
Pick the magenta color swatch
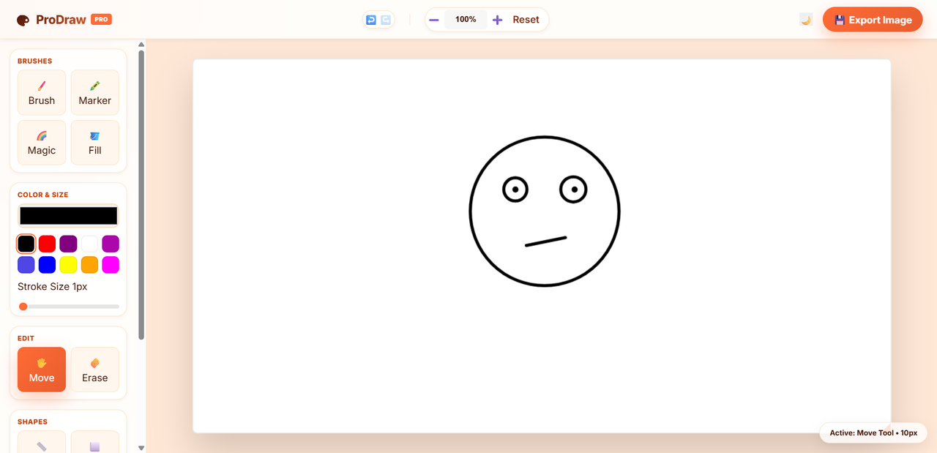(x=111, y=264)
